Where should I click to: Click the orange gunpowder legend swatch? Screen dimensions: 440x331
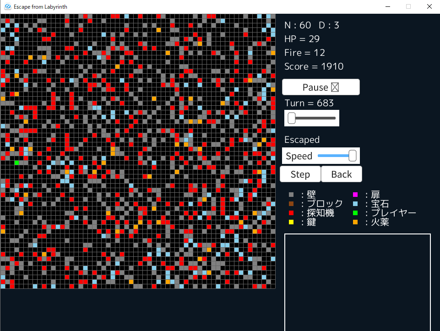point(355,222)
